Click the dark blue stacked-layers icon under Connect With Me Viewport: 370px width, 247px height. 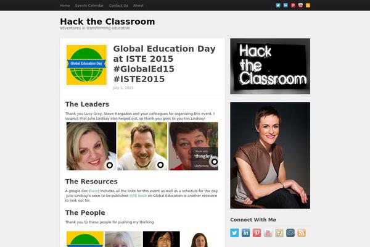290,233
